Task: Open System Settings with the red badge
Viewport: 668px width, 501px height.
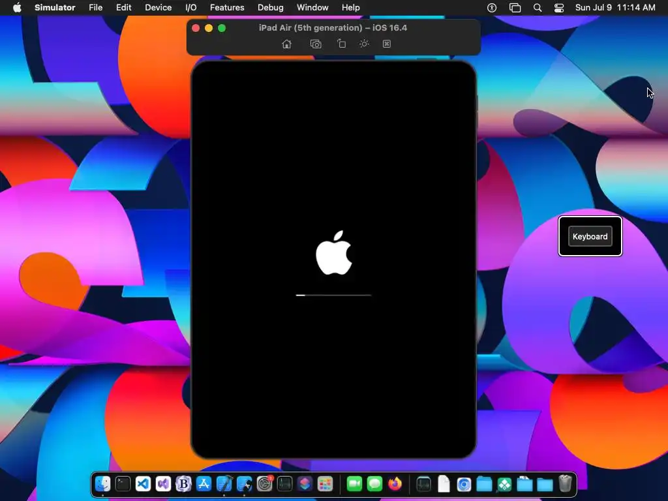Action: pyautogui.click(x=265, y=484)
